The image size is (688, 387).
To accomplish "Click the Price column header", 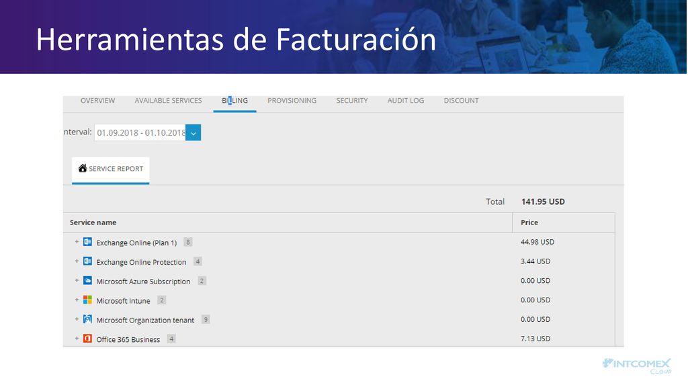I will [x=529, y=222].
